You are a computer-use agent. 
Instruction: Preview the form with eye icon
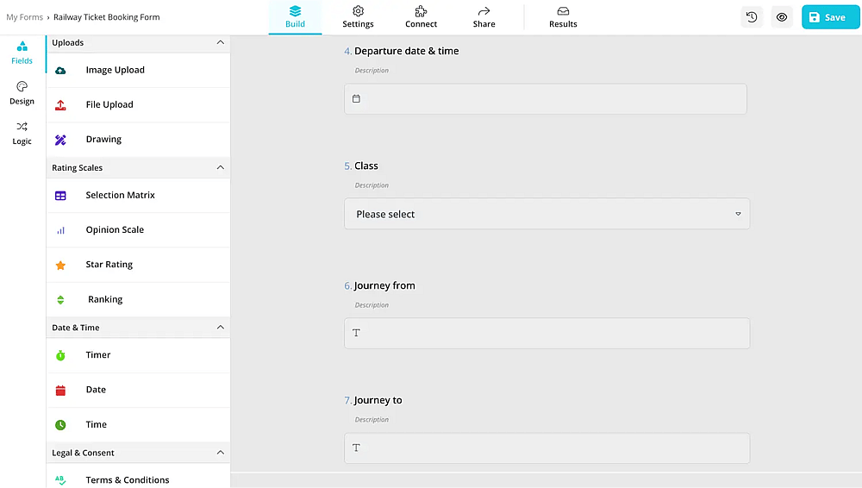pyautogui.click(x=781, y=17)
